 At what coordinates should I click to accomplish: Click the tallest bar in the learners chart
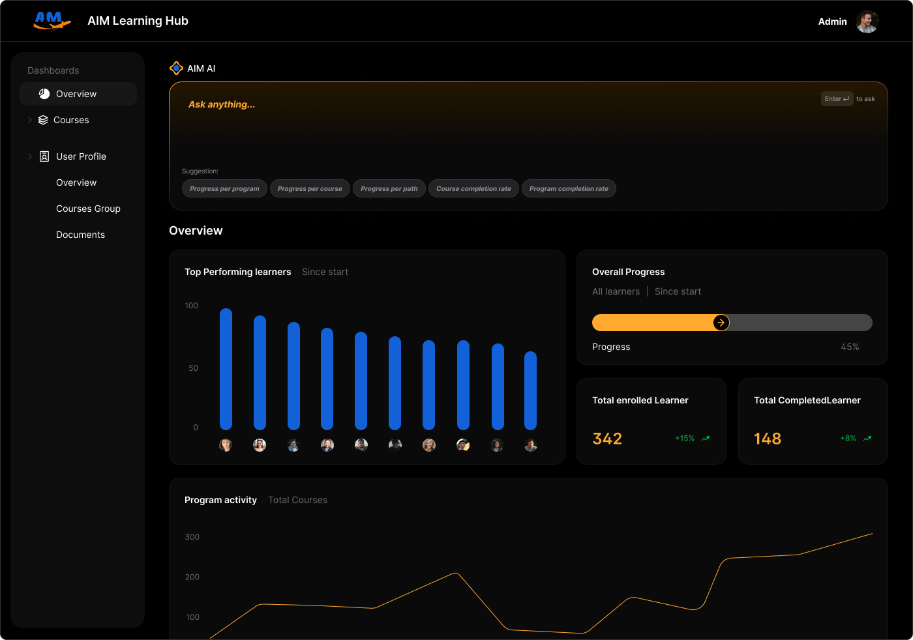point(226,369)
